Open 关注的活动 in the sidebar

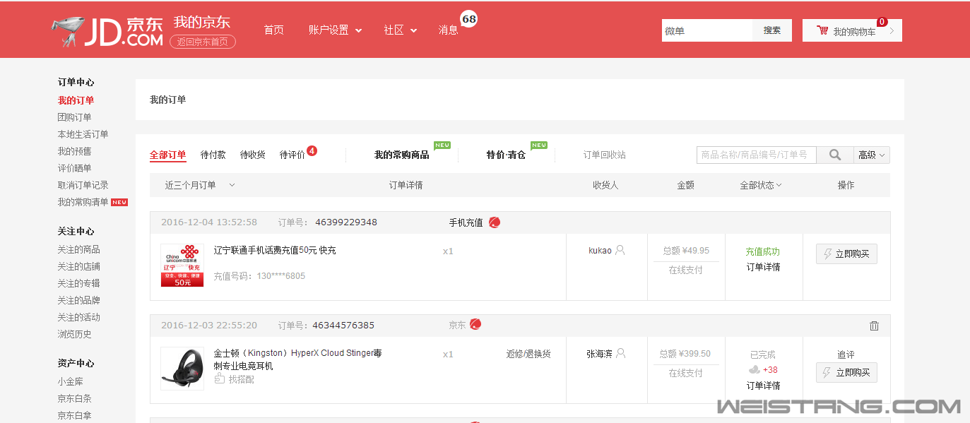[x=79, y=317]
